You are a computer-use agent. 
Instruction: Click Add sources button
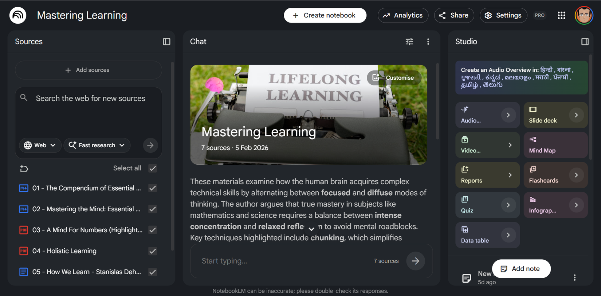point(88,70)
